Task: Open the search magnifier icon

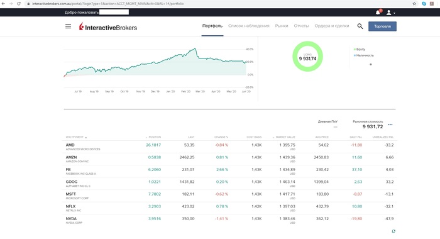Action: [x=360, y=26]
